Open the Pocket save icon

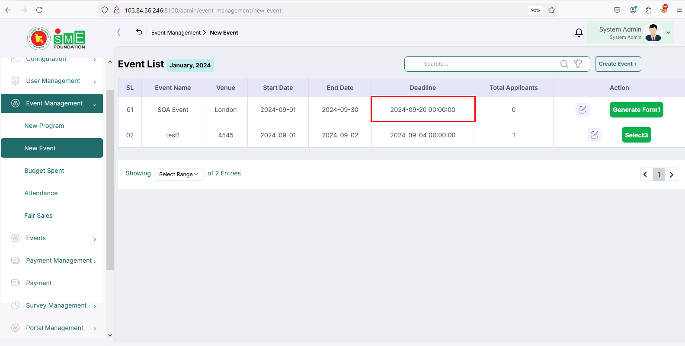[x=617, y=10]
